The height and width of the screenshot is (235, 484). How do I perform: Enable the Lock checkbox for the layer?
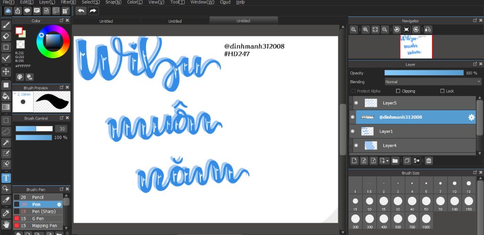(x=442, y=91)
